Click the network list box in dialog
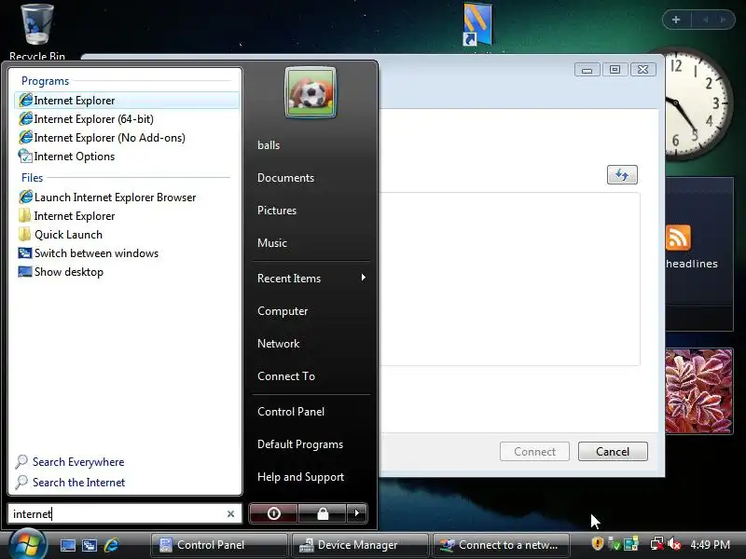The height and width of the screenshot is (559, 746). click(509, 279)
